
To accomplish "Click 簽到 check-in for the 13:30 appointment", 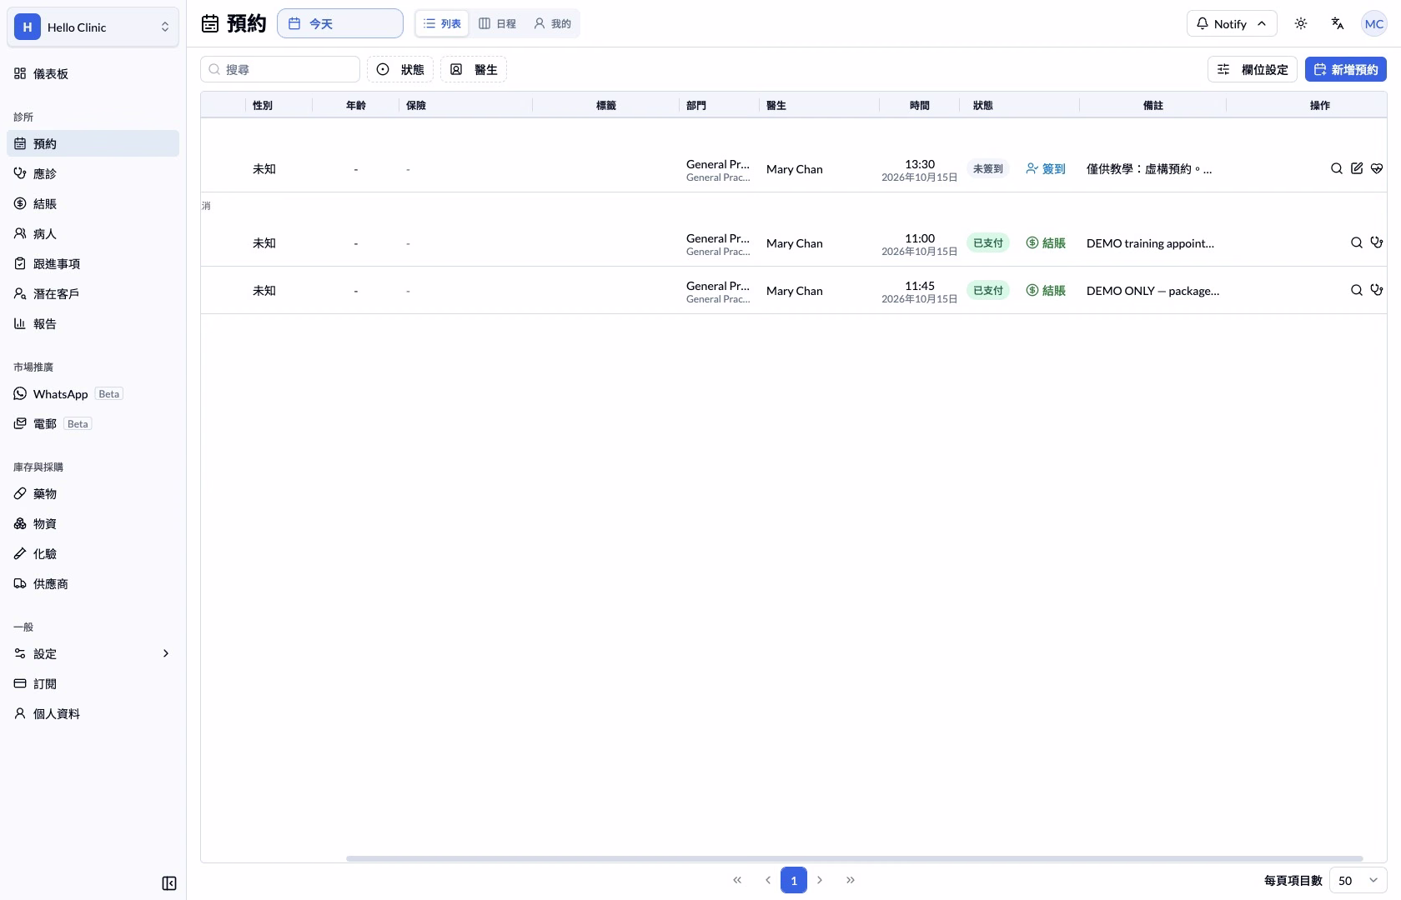I will click(x=1046, y=168).
